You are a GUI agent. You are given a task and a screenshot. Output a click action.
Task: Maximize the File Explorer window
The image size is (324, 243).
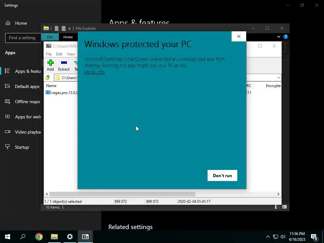(x=267, y=28)
